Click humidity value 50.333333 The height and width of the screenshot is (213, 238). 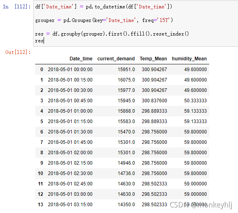pyautogui.click(x=196, y=101)
